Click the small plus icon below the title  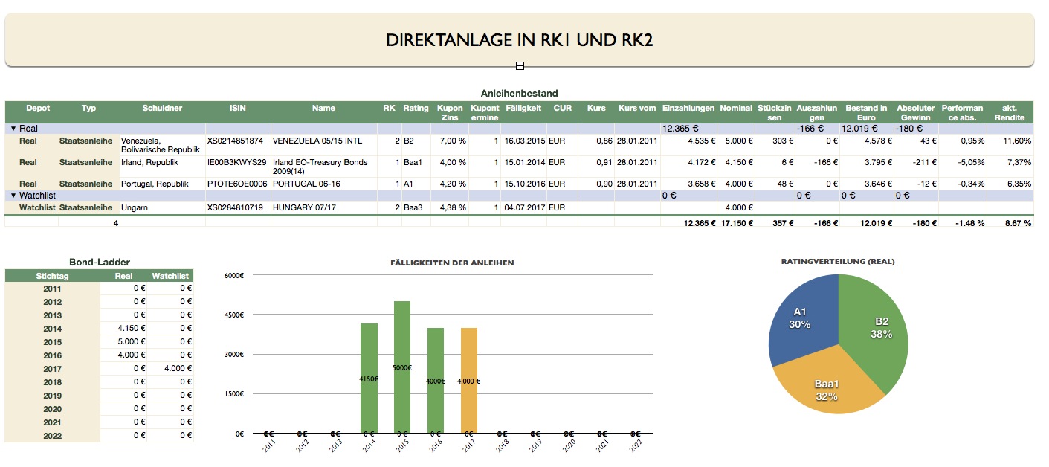click(520, 66)
